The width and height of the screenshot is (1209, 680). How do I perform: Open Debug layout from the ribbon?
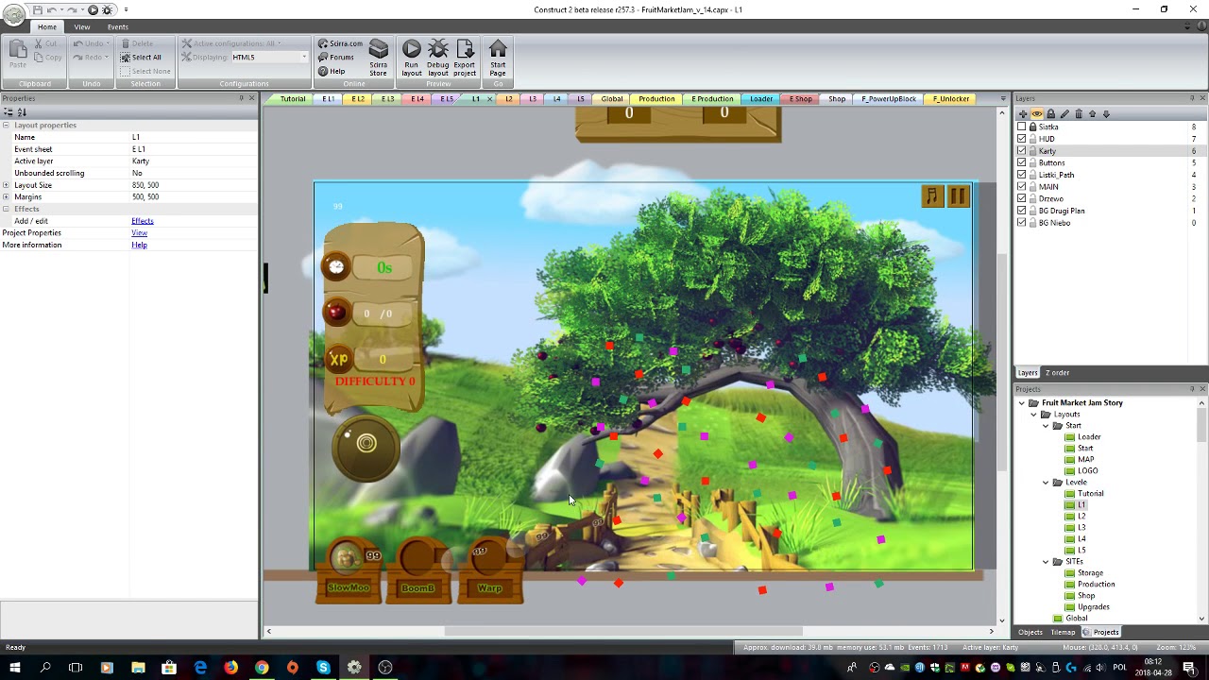(438, 59)
